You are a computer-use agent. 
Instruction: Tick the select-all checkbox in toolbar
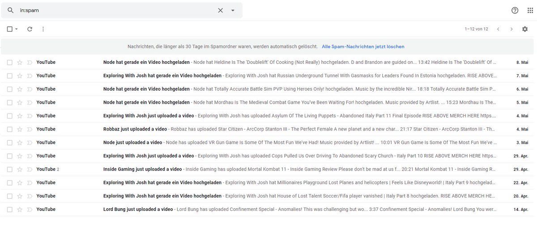pos(10,29)
